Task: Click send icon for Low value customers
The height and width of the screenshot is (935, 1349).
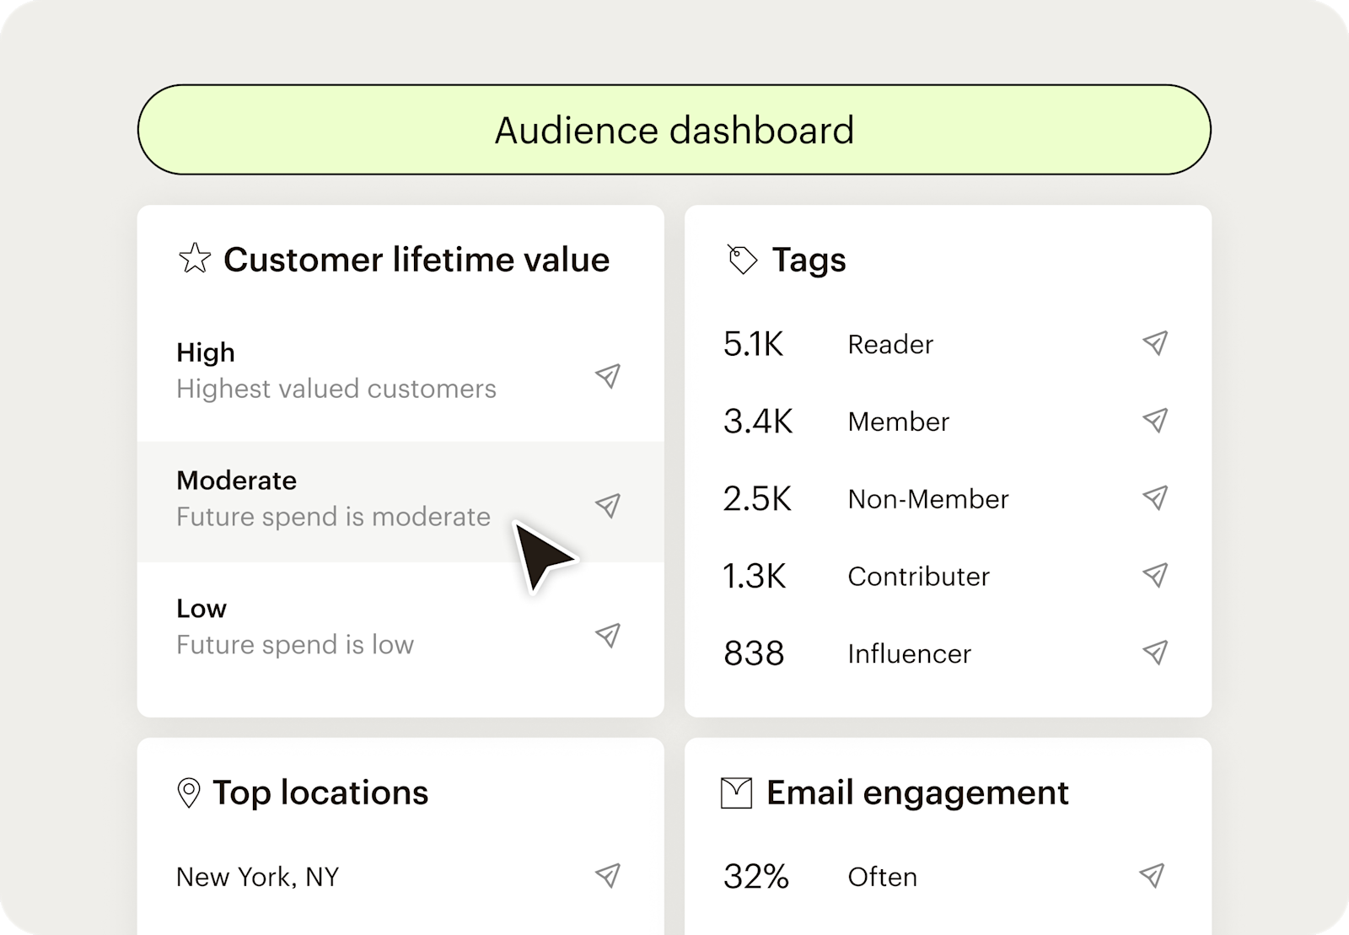Action: [x=607, y=635]
